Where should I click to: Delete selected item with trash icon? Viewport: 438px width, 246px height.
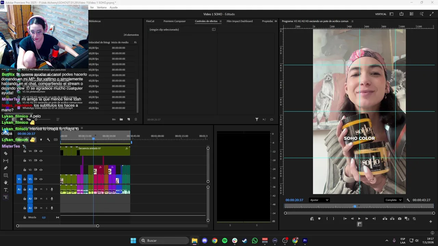click(136, 120)
